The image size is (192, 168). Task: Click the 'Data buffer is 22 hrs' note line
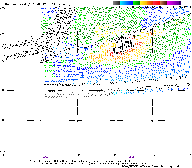point(91,164)
